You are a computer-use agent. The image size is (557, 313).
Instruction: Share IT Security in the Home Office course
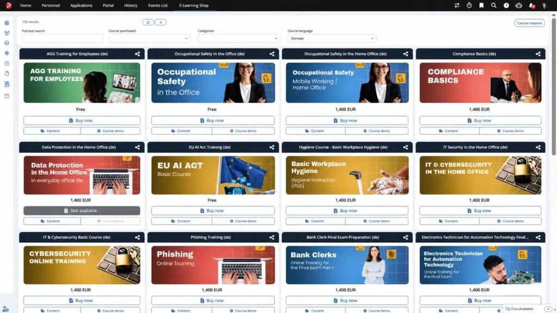pos(538,147)
